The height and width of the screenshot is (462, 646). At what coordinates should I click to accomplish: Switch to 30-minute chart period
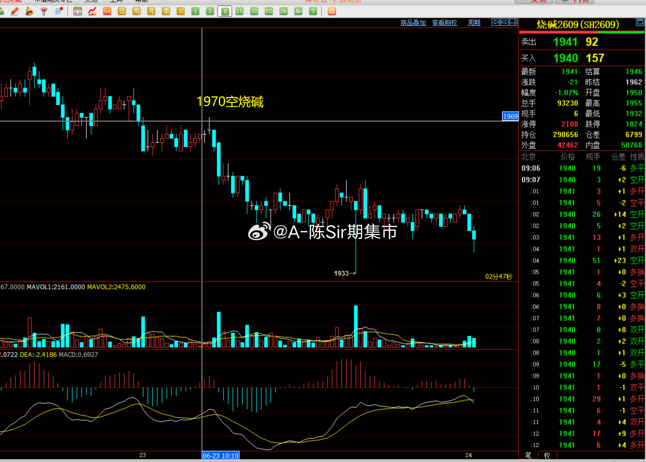254,11
